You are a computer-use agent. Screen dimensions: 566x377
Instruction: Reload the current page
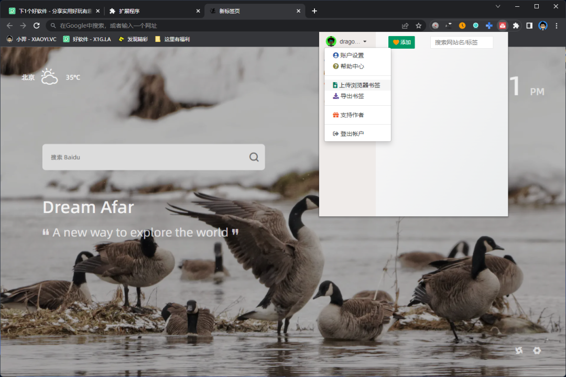(37, 26)
